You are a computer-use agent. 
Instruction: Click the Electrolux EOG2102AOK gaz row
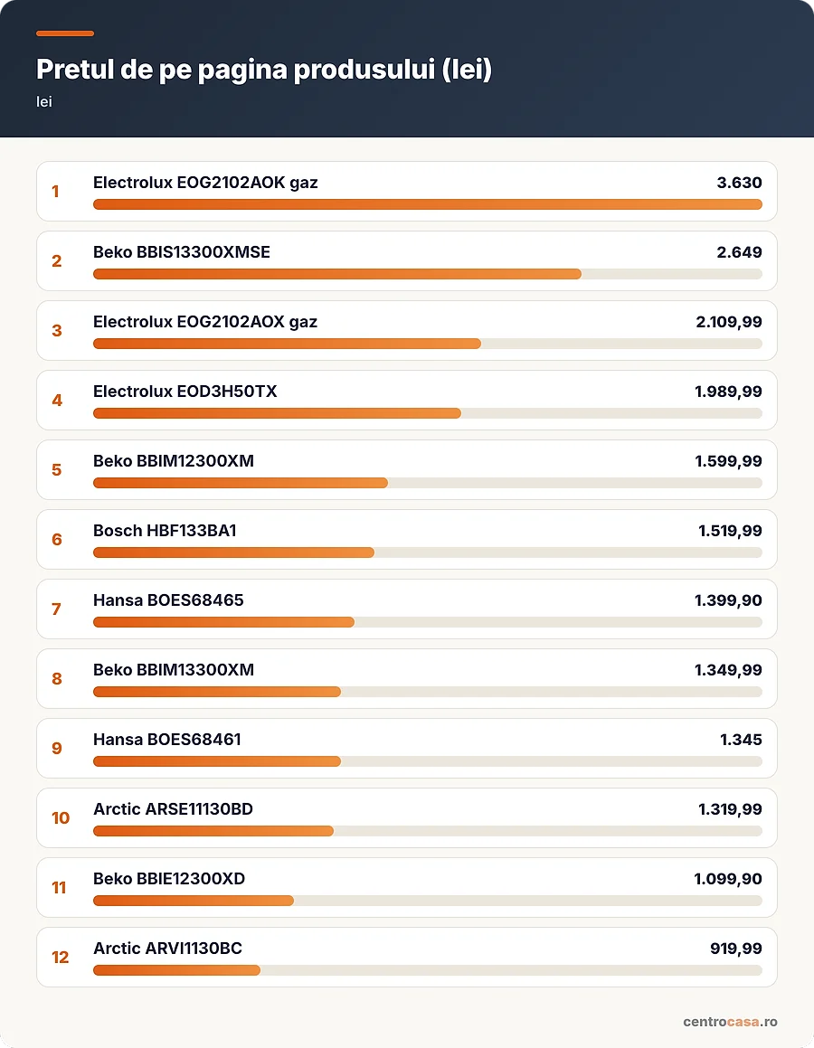click(x=406, y=191)
